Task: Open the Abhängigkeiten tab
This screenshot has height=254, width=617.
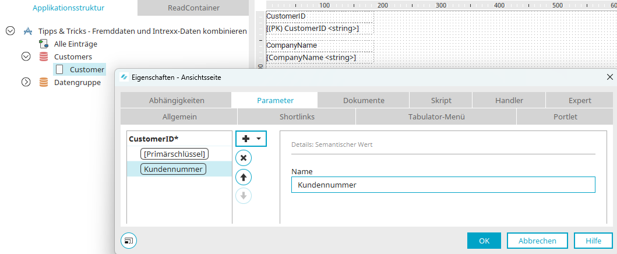Action: coord(177,100)
